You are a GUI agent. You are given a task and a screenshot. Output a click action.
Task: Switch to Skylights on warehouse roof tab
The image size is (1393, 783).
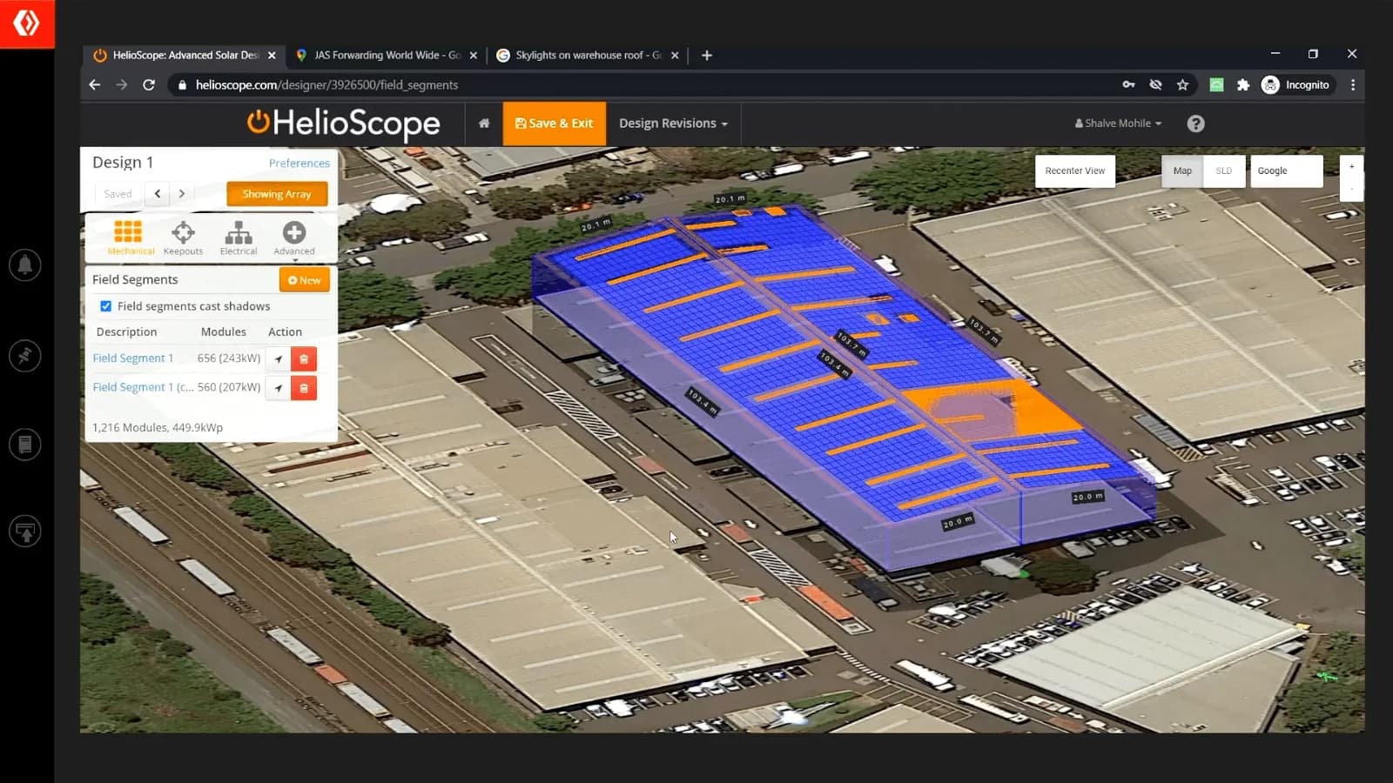click(x=588, y=55)
